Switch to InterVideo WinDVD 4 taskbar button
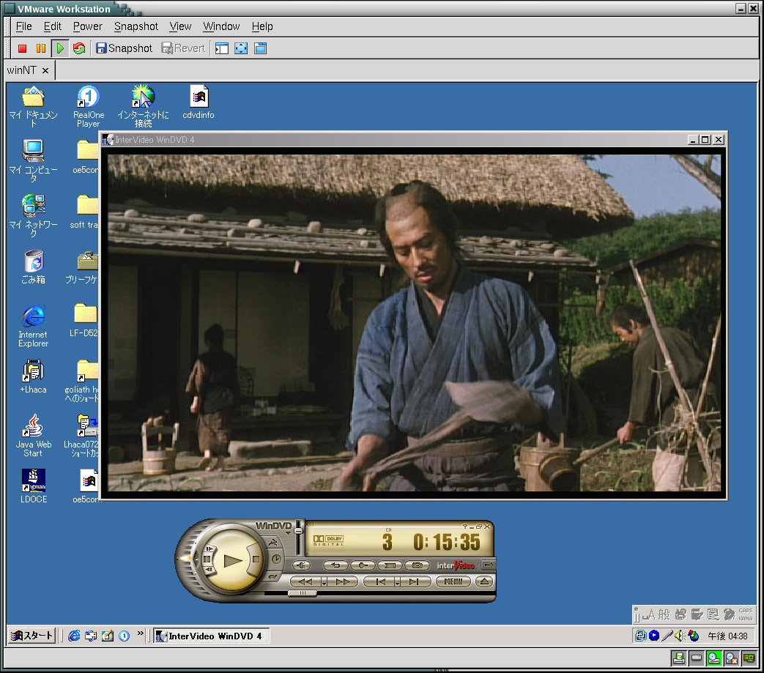The height and width of the screenshot is (673, 764). [x=211, y=636]
